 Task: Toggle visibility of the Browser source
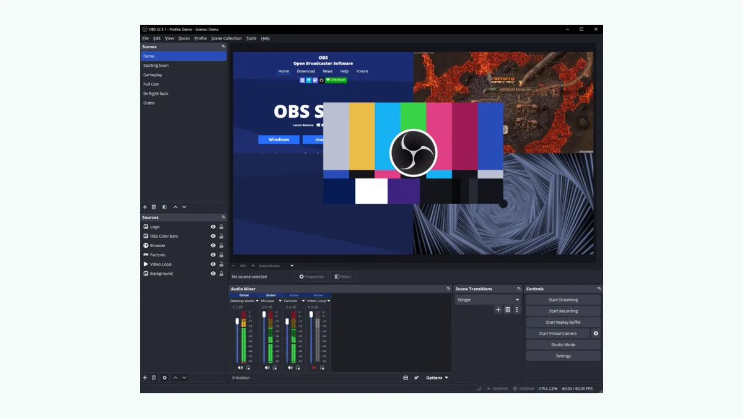point(213,245)
